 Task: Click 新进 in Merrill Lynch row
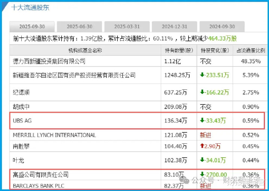(x=205, y=135)
